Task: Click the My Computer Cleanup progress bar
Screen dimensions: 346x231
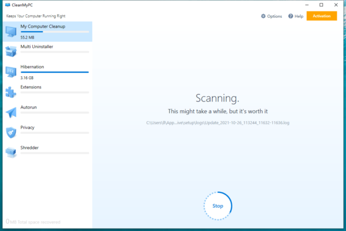Action: (x=55, y=32)
